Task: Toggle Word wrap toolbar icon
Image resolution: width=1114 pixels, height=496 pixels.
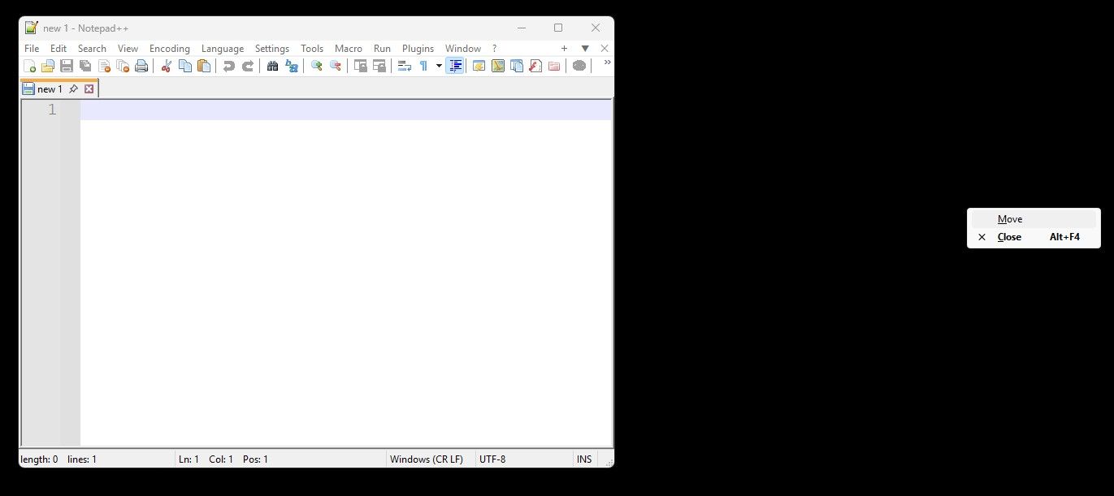Action: (405, 66)
